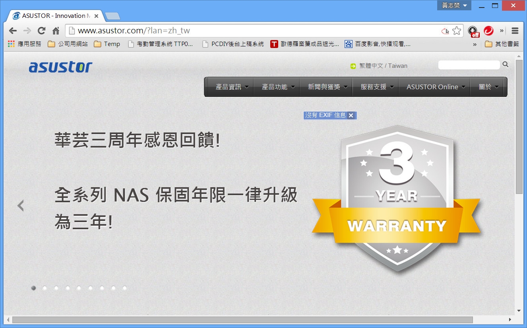Select the ninth carousel dot
This screenshot has height=328, width=527.
point(125,288)
